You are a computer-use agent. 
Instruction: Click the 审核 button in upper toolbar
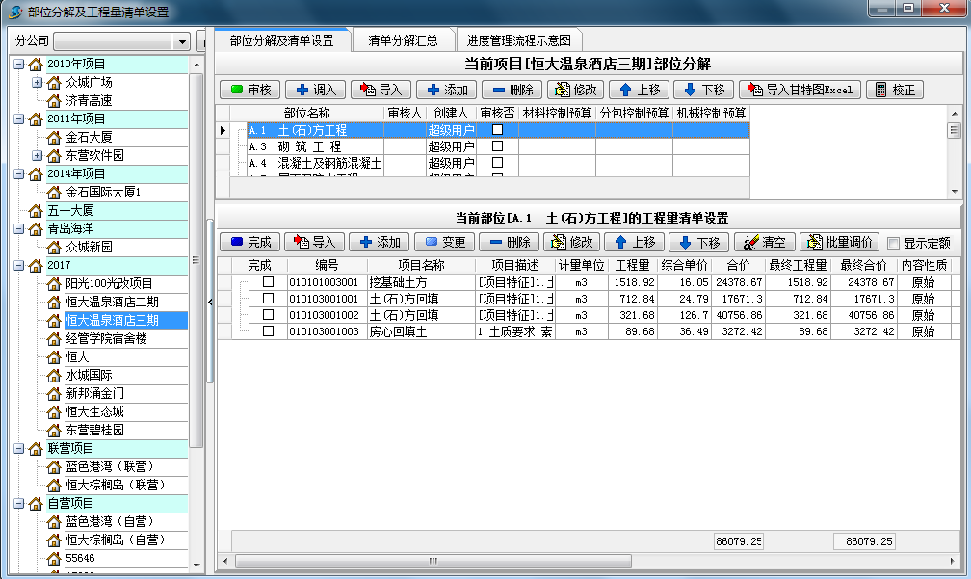click(250, 90)
